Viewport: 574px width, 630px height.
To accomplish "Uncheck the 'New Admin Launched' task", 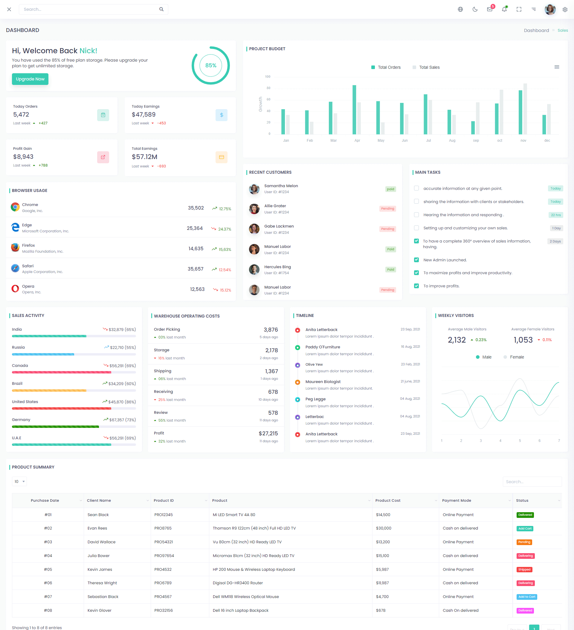I will coord(416,260).
